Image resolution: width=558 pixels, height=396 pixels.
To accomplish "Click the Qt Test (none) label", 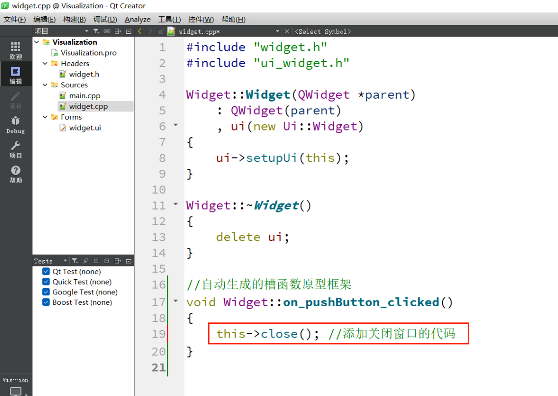I will click(x=77, y=271).
